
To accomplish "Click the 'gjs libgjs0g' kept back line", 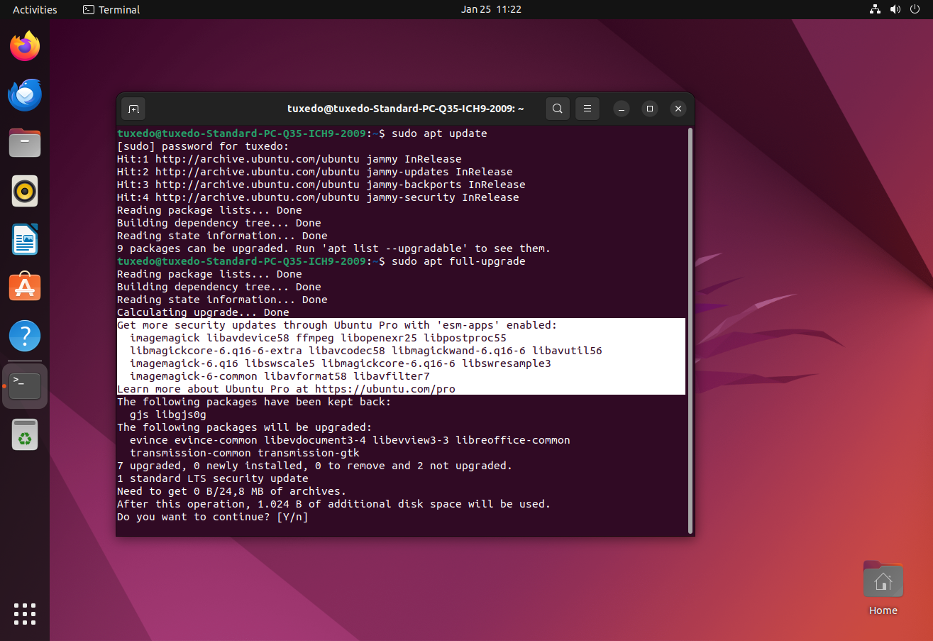I will tap(168, 415).
